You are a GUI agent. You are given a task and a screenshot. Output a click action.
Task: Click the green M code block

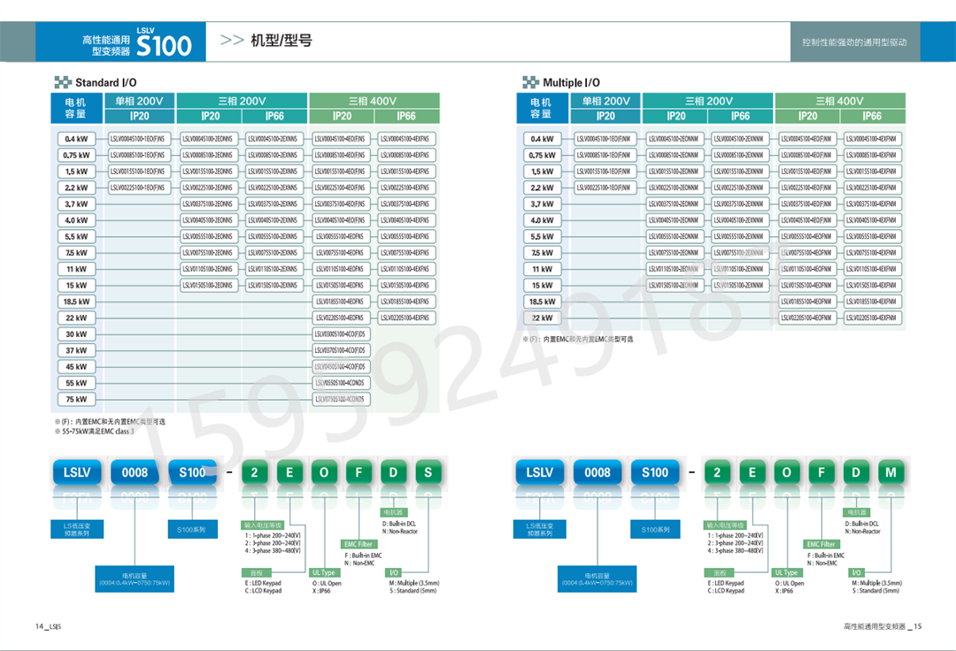point(890,472)
